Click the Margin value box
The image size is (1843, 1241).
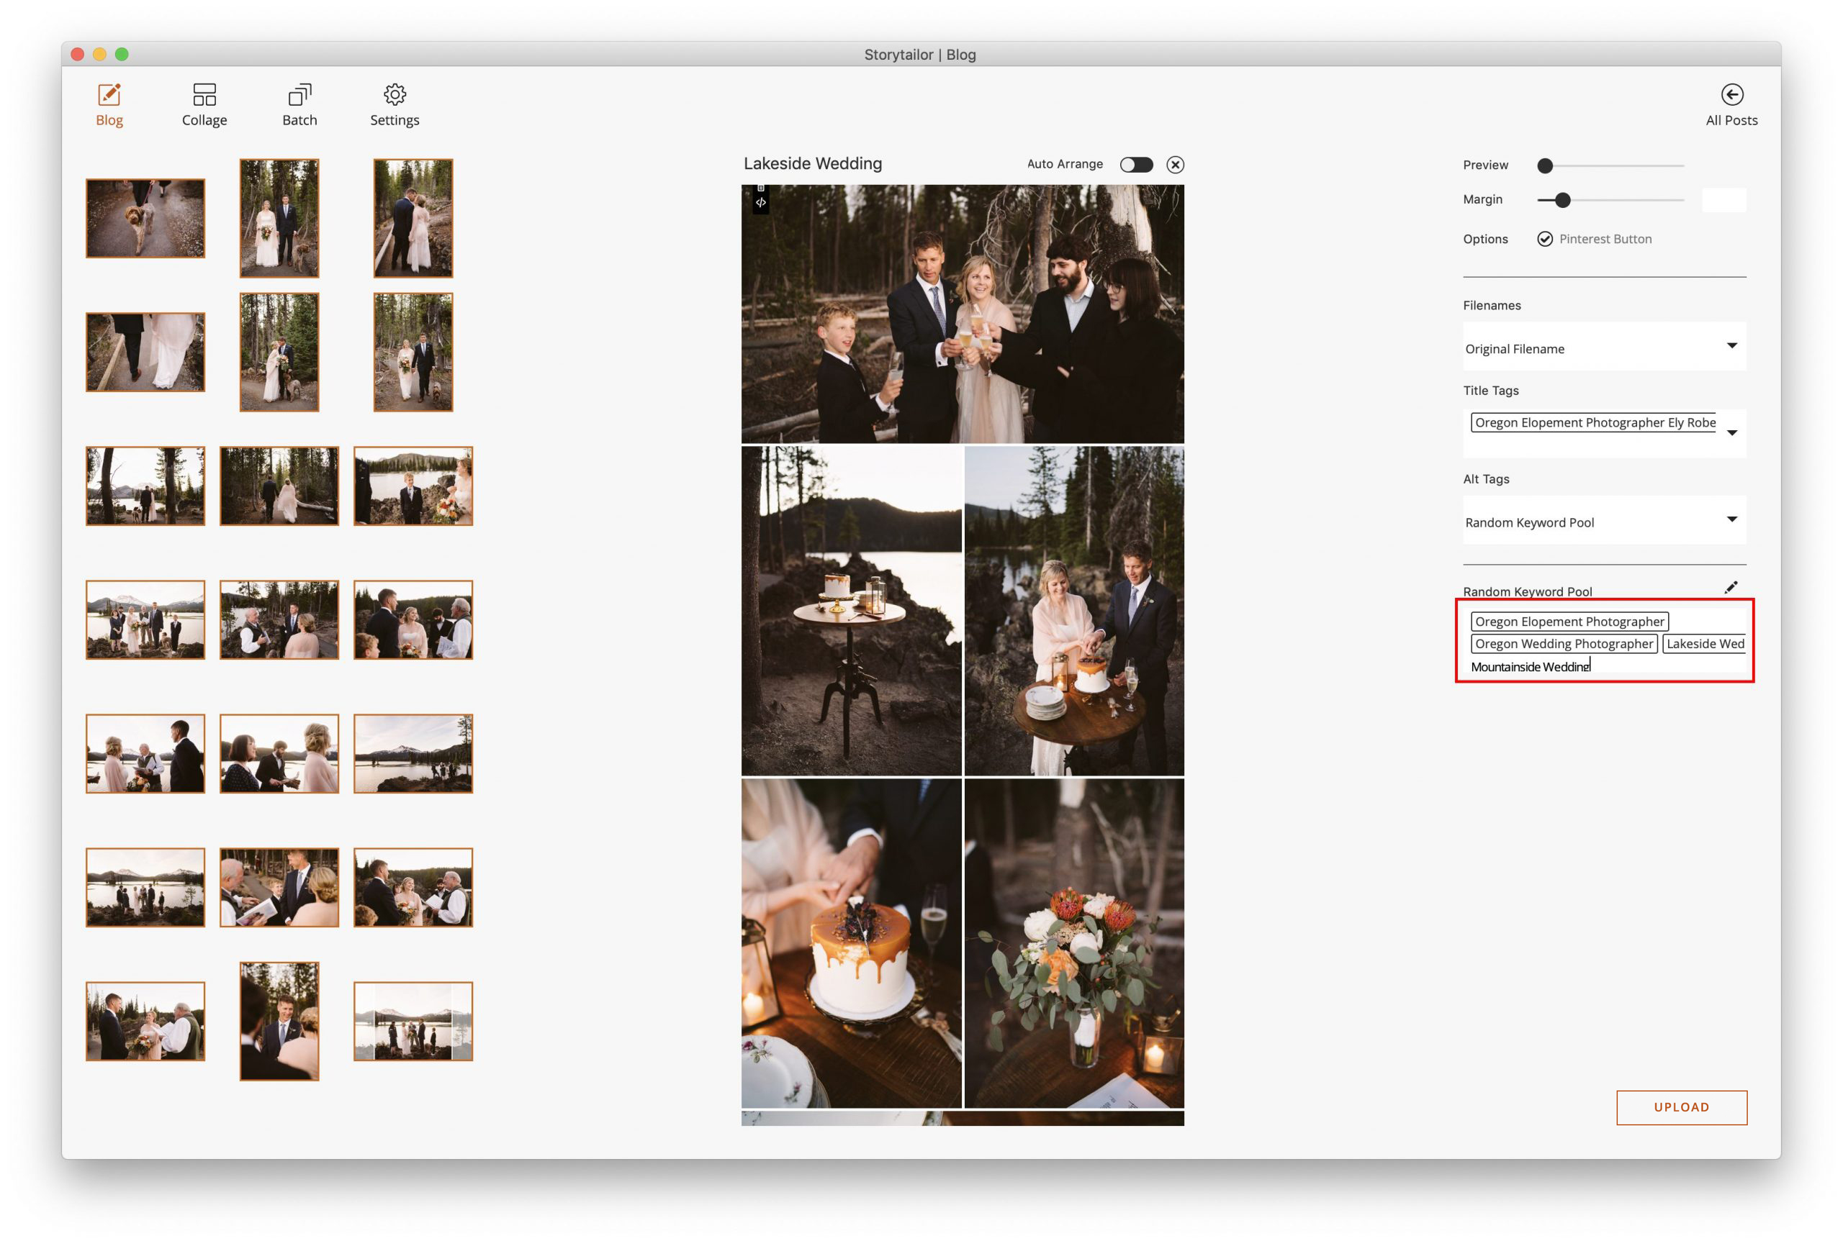click(1723, 200)
